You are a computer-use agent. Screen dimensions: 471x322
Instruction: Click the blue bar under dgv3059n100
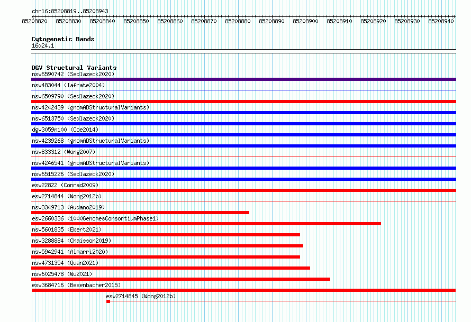pos(243,135)
